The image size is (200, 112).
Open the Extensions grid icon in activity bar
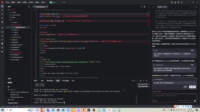(x=2, y=28)
